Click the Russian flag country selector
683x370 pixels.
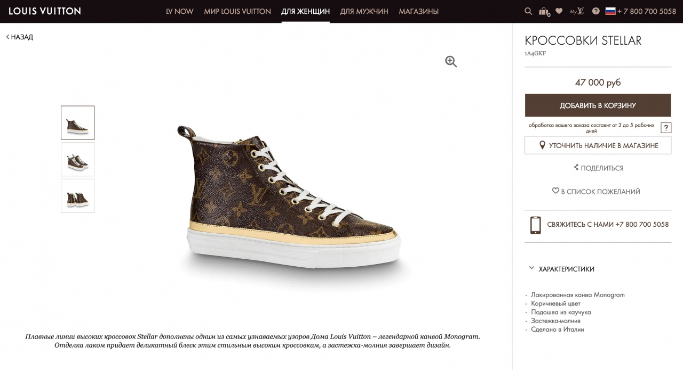[x=610, y=11]
